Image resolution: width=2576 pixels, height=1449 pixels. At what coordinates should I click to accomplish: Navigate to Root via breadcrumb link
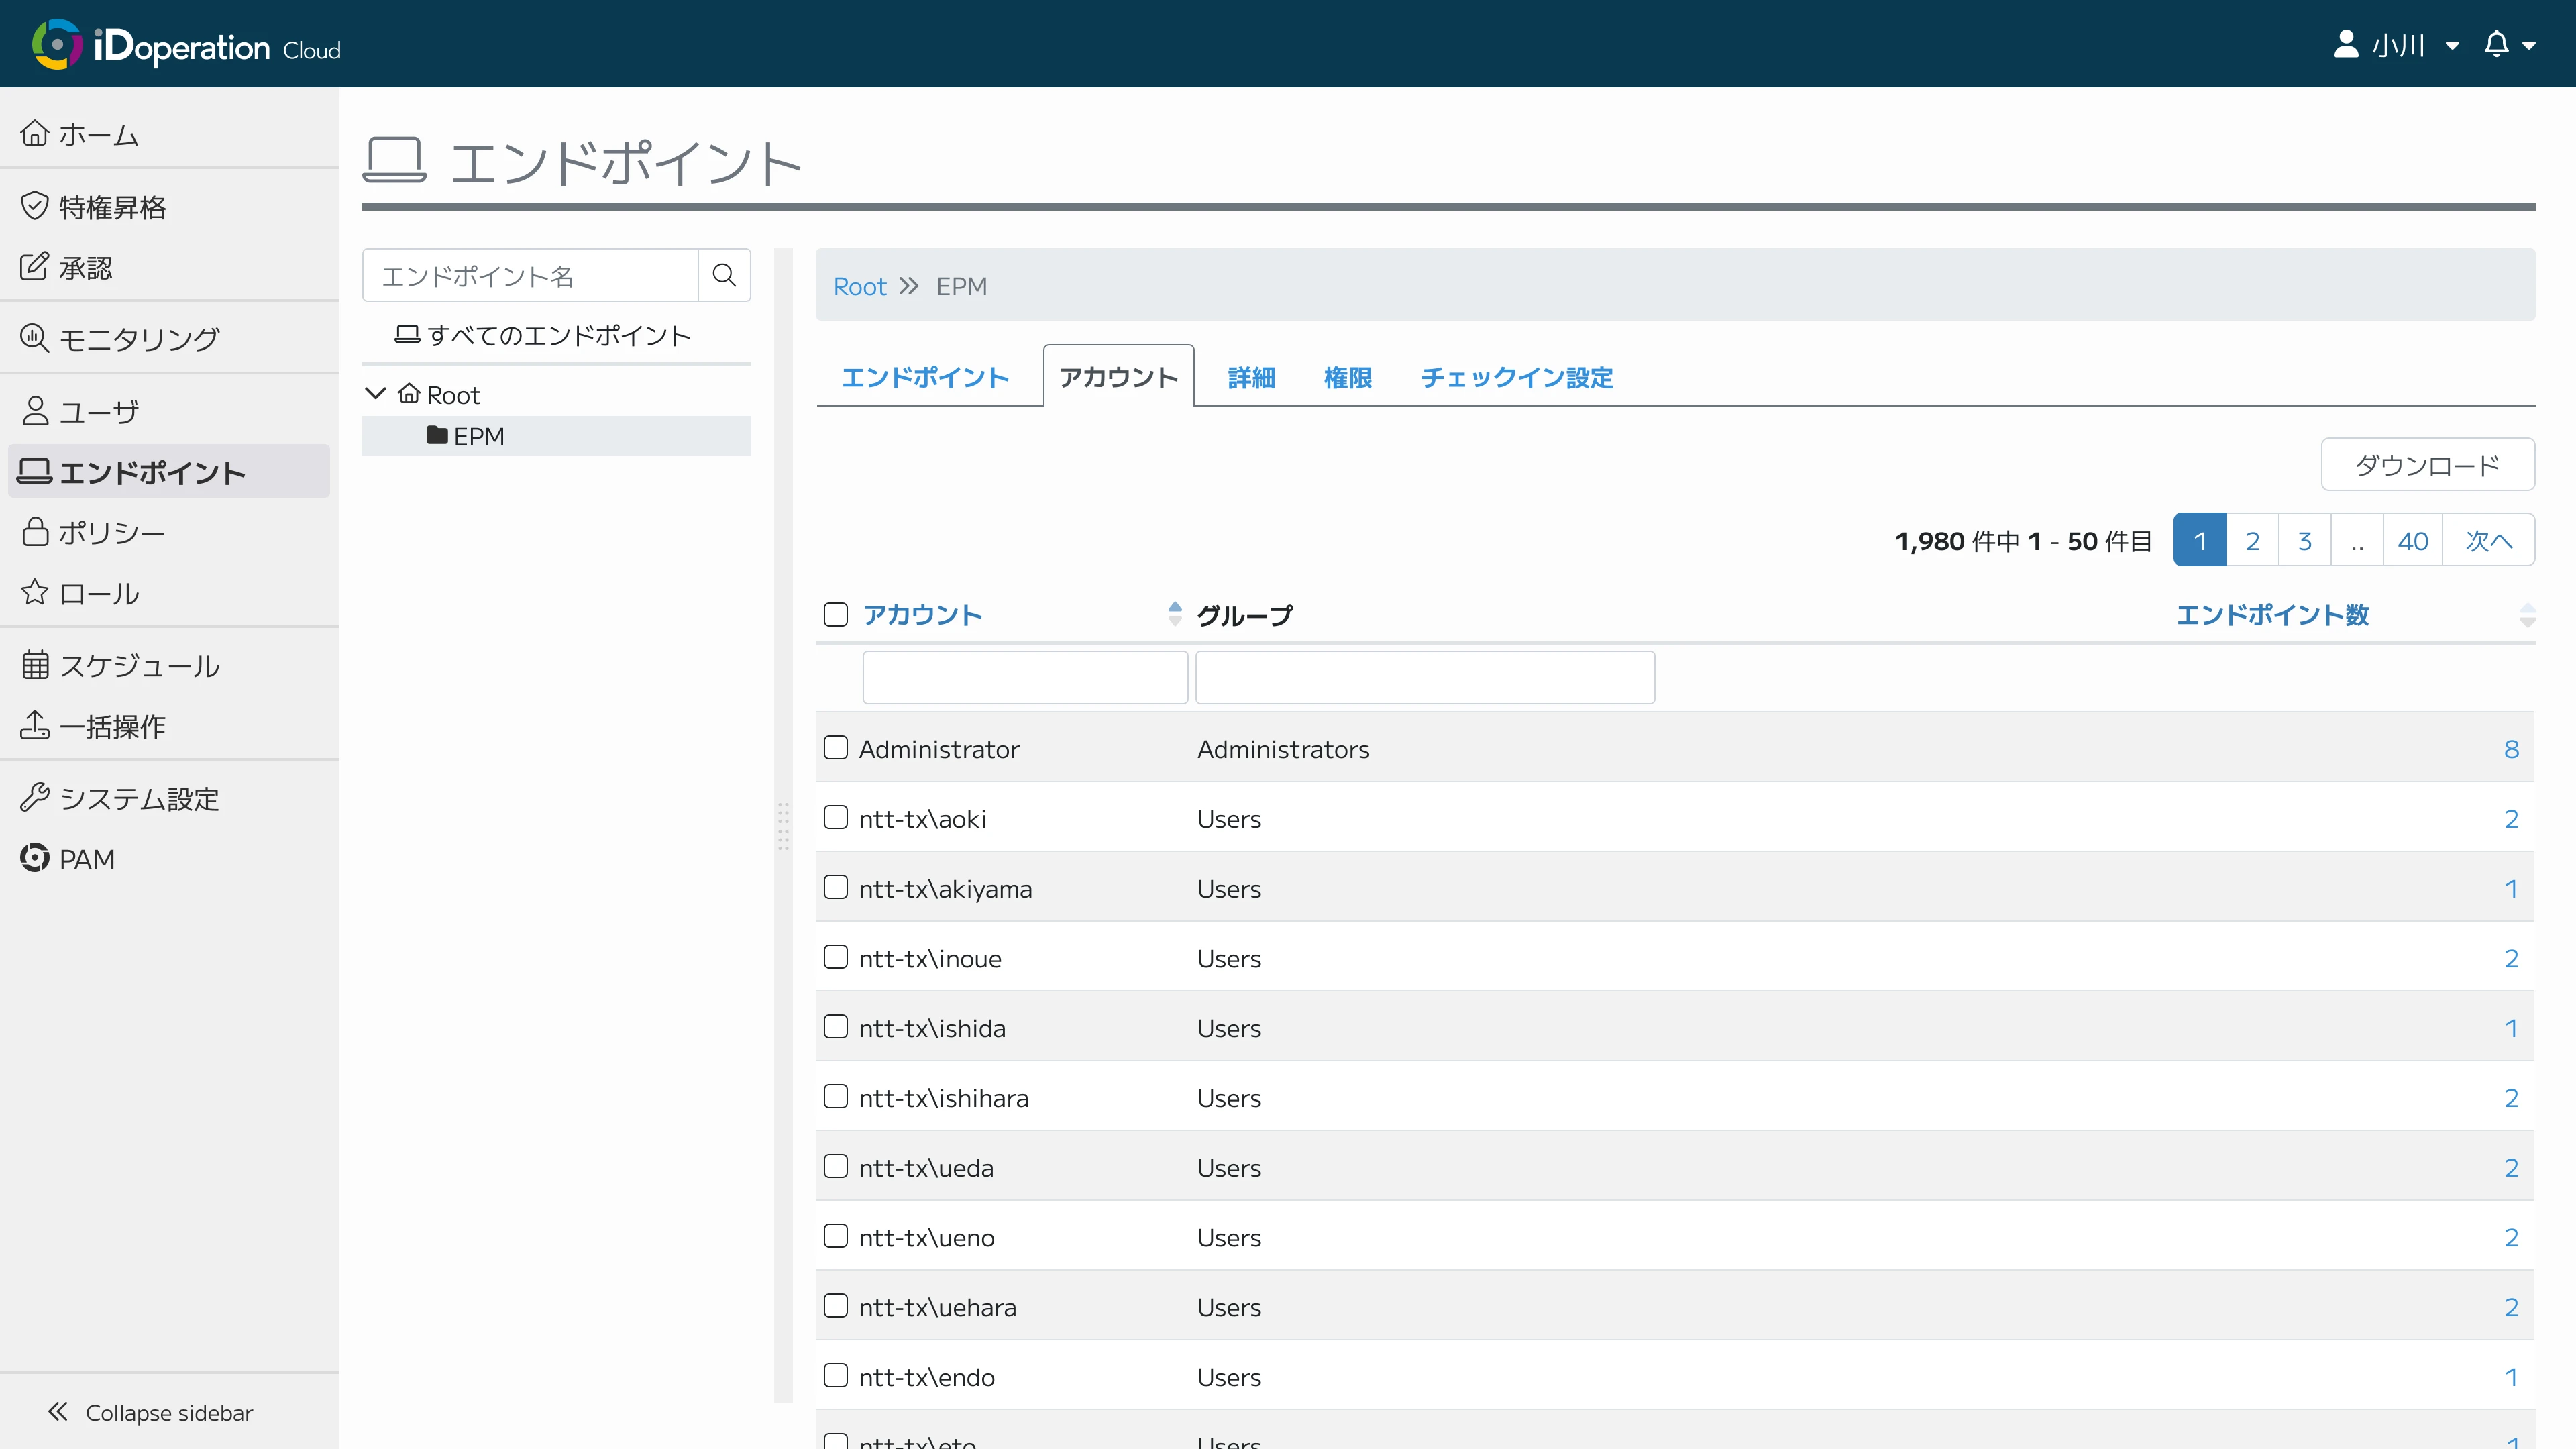click(x=859, y=286)
